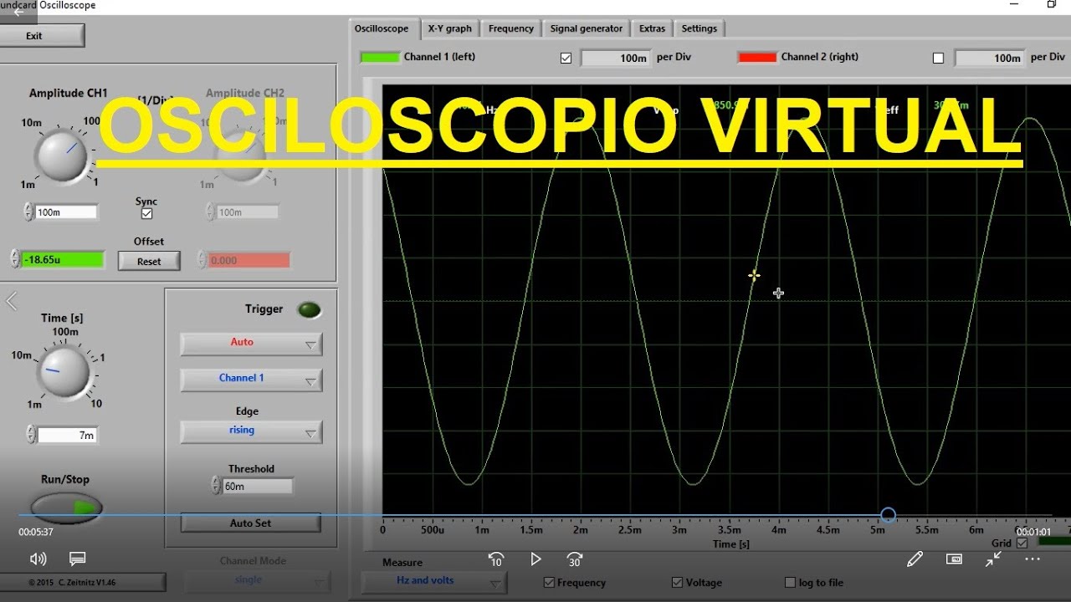Click the Channel 2 per Div field
1071x602 pixels.
(x=990, y=59)
